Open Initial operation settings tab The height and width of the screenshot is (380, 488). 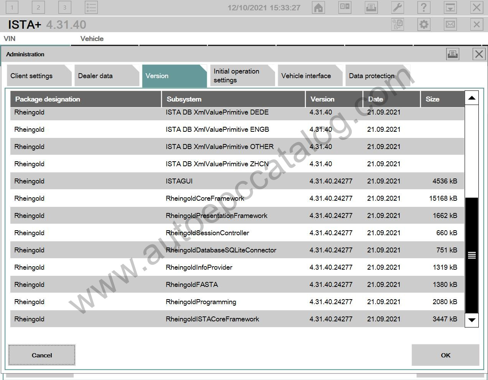click(x=242, y=76)
